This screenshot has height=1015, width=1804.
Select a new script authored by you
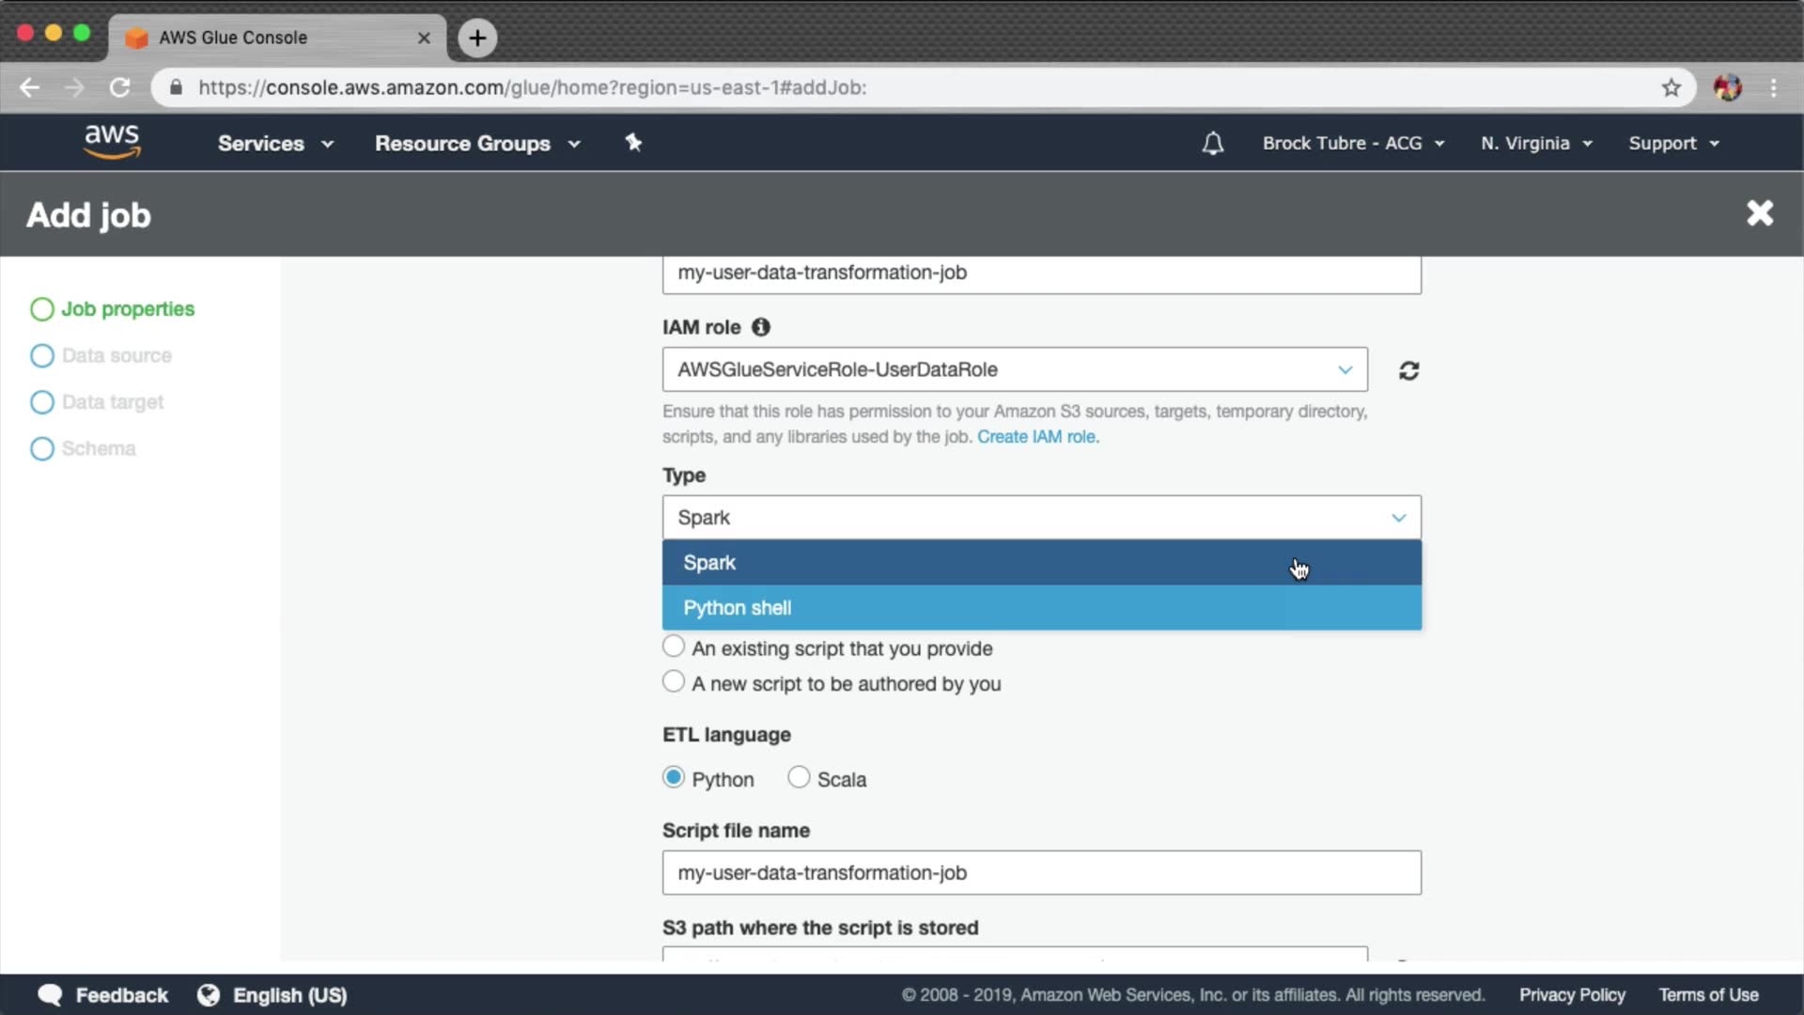coord(674,681)
